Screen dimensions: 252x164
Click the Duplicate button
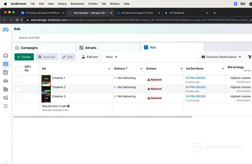47,57
